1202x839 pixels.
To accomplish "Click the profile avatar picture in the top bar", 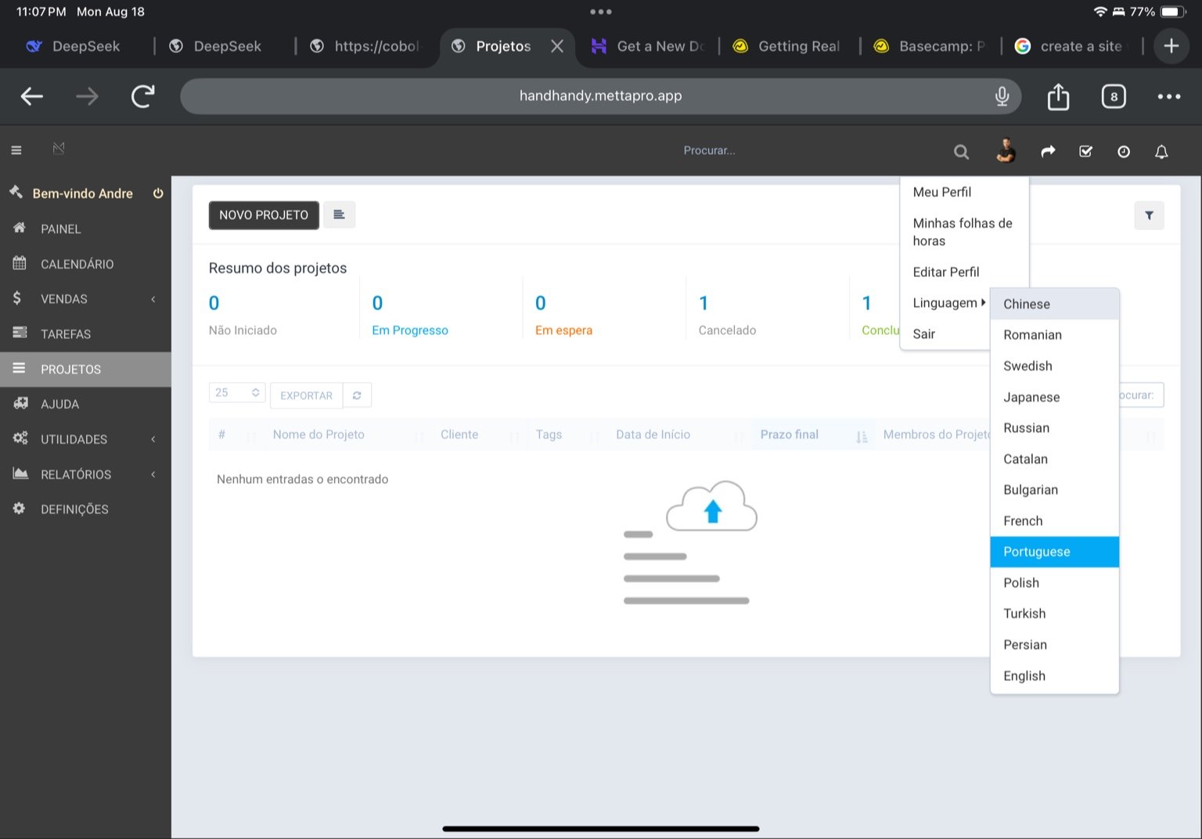I will point(1006,150).
